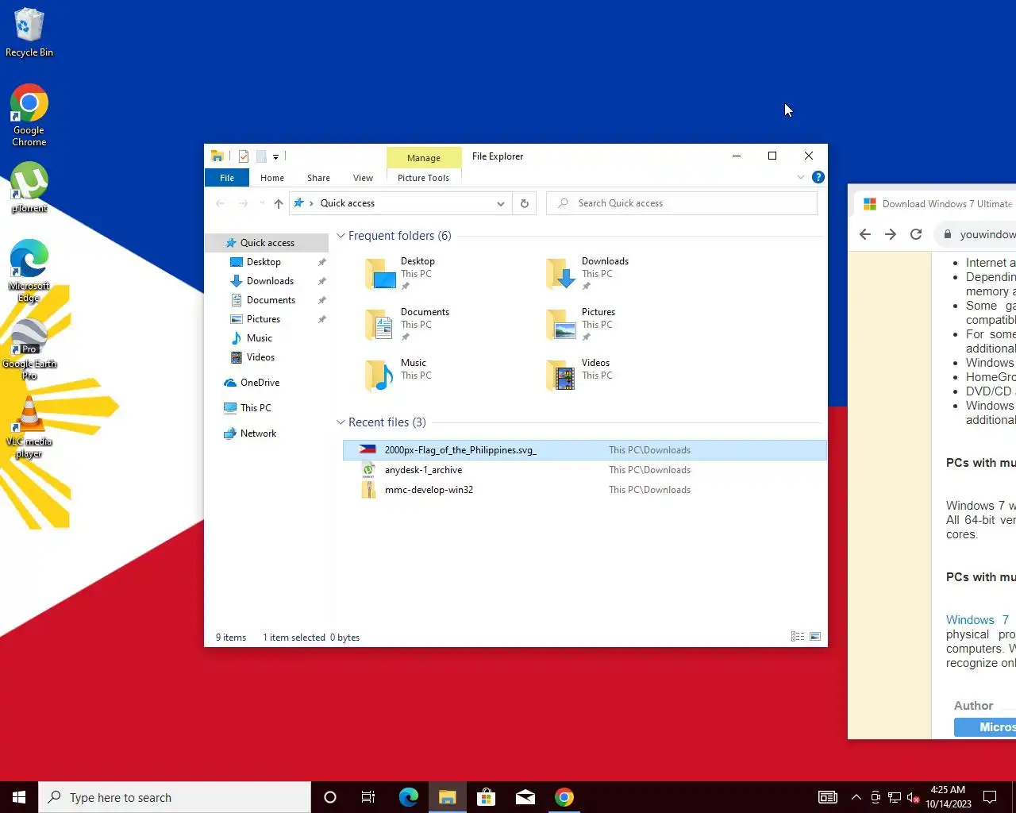Screen dimensions: 1016x813
Task: Click the Properties icon in quick access toolbar
Action: pyautogui.click(x=244, y=156)
